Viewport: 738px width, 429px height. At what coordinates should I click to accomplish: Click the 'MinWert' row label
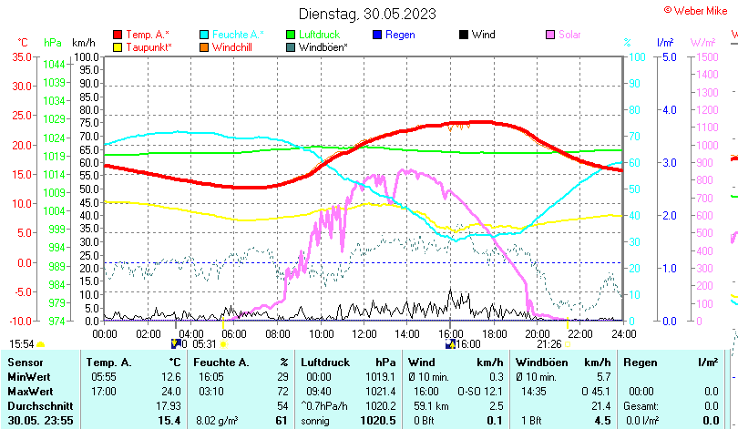tap(29, 377)
